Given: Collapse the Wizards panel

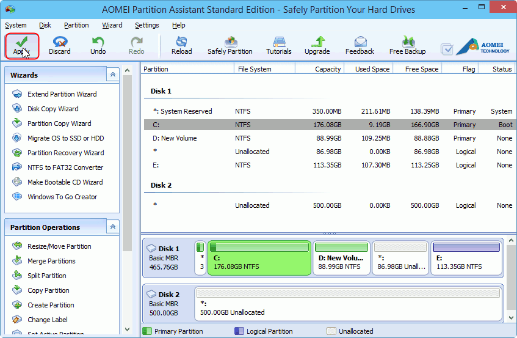Looking at the screenshot, I should [x=113, y=75].
